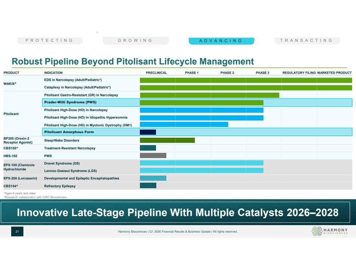This screenshot has height=275, width=356.
Task: Select the TRANSACTING tab
Action: tap(307, 41)
